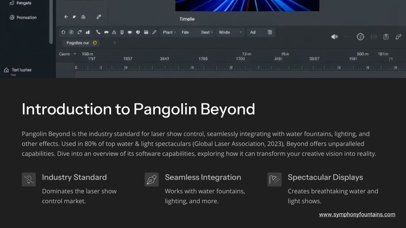Click the 'Seamless Integration' heading text
Image resolution: width=406 pixels, height=228 pixels.
click(x=203, y=177)
